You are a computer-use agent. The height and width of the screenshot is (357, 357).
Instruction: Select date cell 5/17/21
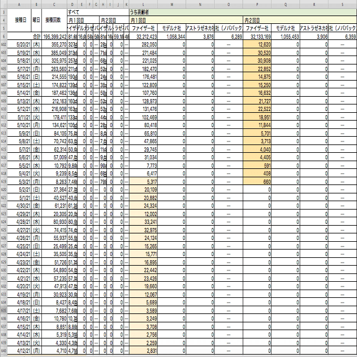19,69
